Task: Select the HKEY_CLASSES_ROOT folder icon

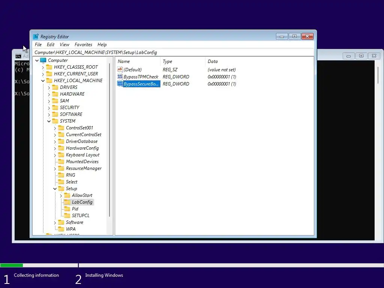Action: tap(49, 67)
